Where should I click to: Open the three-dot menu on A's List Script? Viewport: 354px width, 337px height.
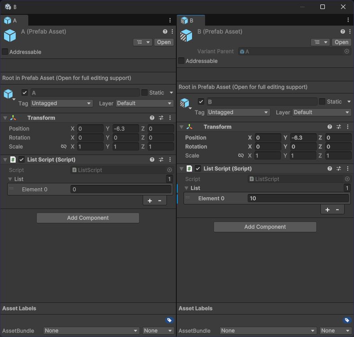click(170, 160)
